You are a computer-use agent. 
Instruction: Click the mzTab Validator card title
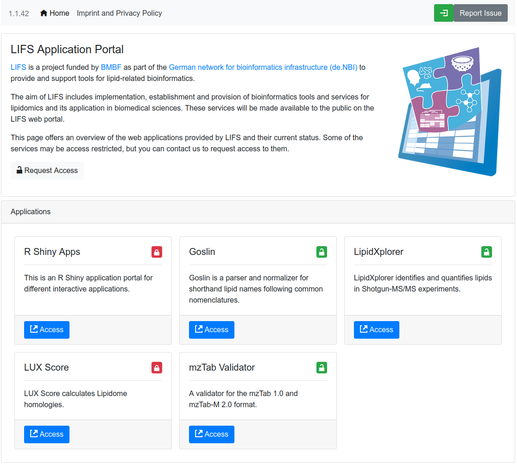tap(222, 367)
